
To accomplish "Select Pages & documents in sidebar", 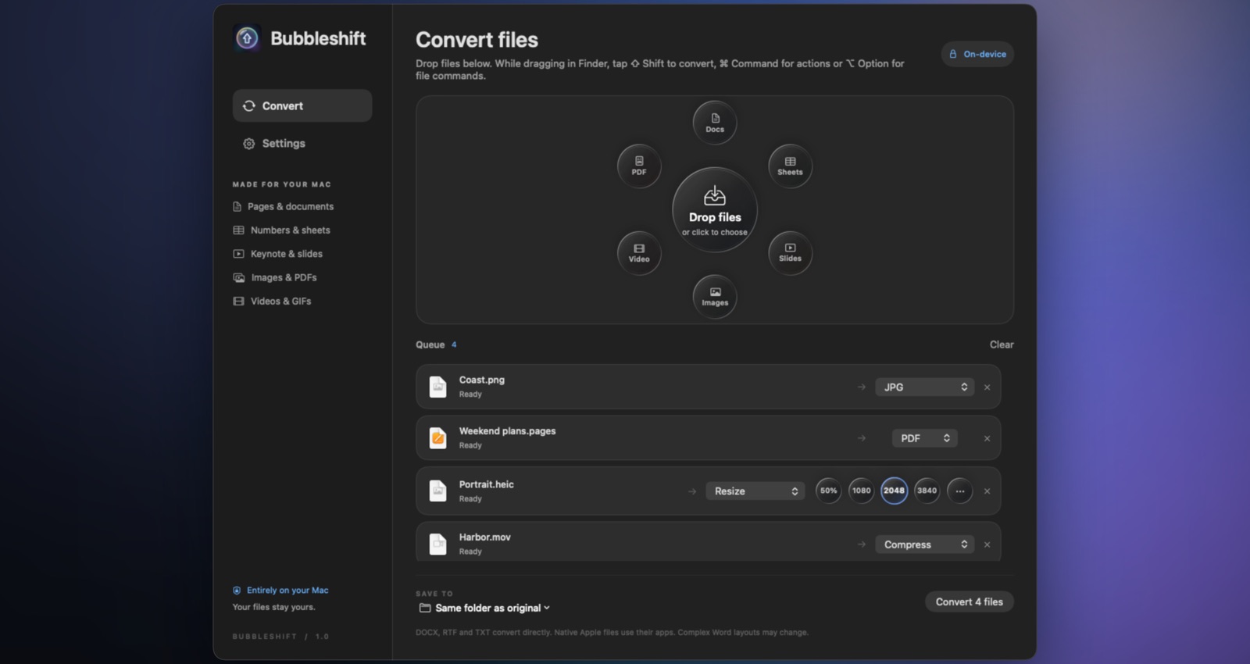I will [x=284, y=206].
